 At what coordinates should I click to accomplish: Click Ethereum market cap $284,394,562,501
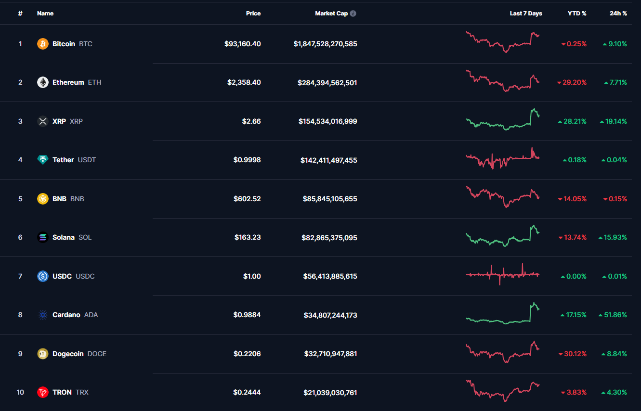point(327,83)
